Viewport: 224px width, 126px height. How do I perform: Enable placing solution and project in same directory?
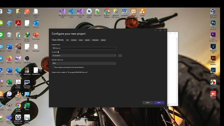tap(53, 67)
